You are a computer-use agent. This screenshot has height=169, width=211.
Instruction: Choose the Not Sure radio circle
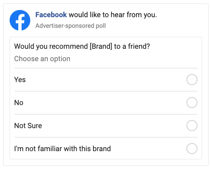(192, 126)
